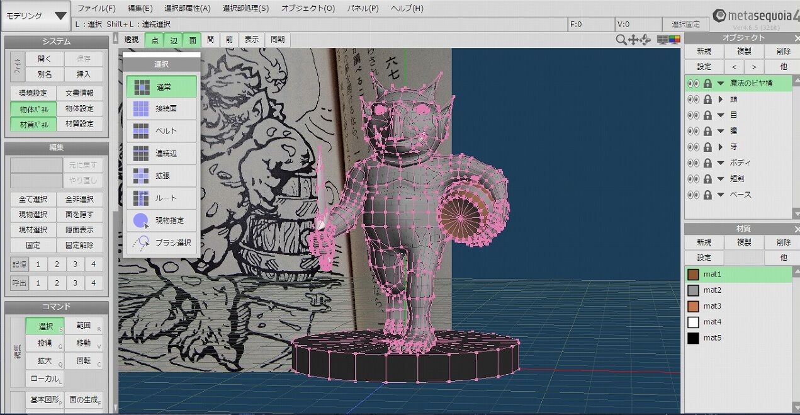Toggle visibility of the 瞳 object
Screen dimensions: 800x415
[694, 131]
